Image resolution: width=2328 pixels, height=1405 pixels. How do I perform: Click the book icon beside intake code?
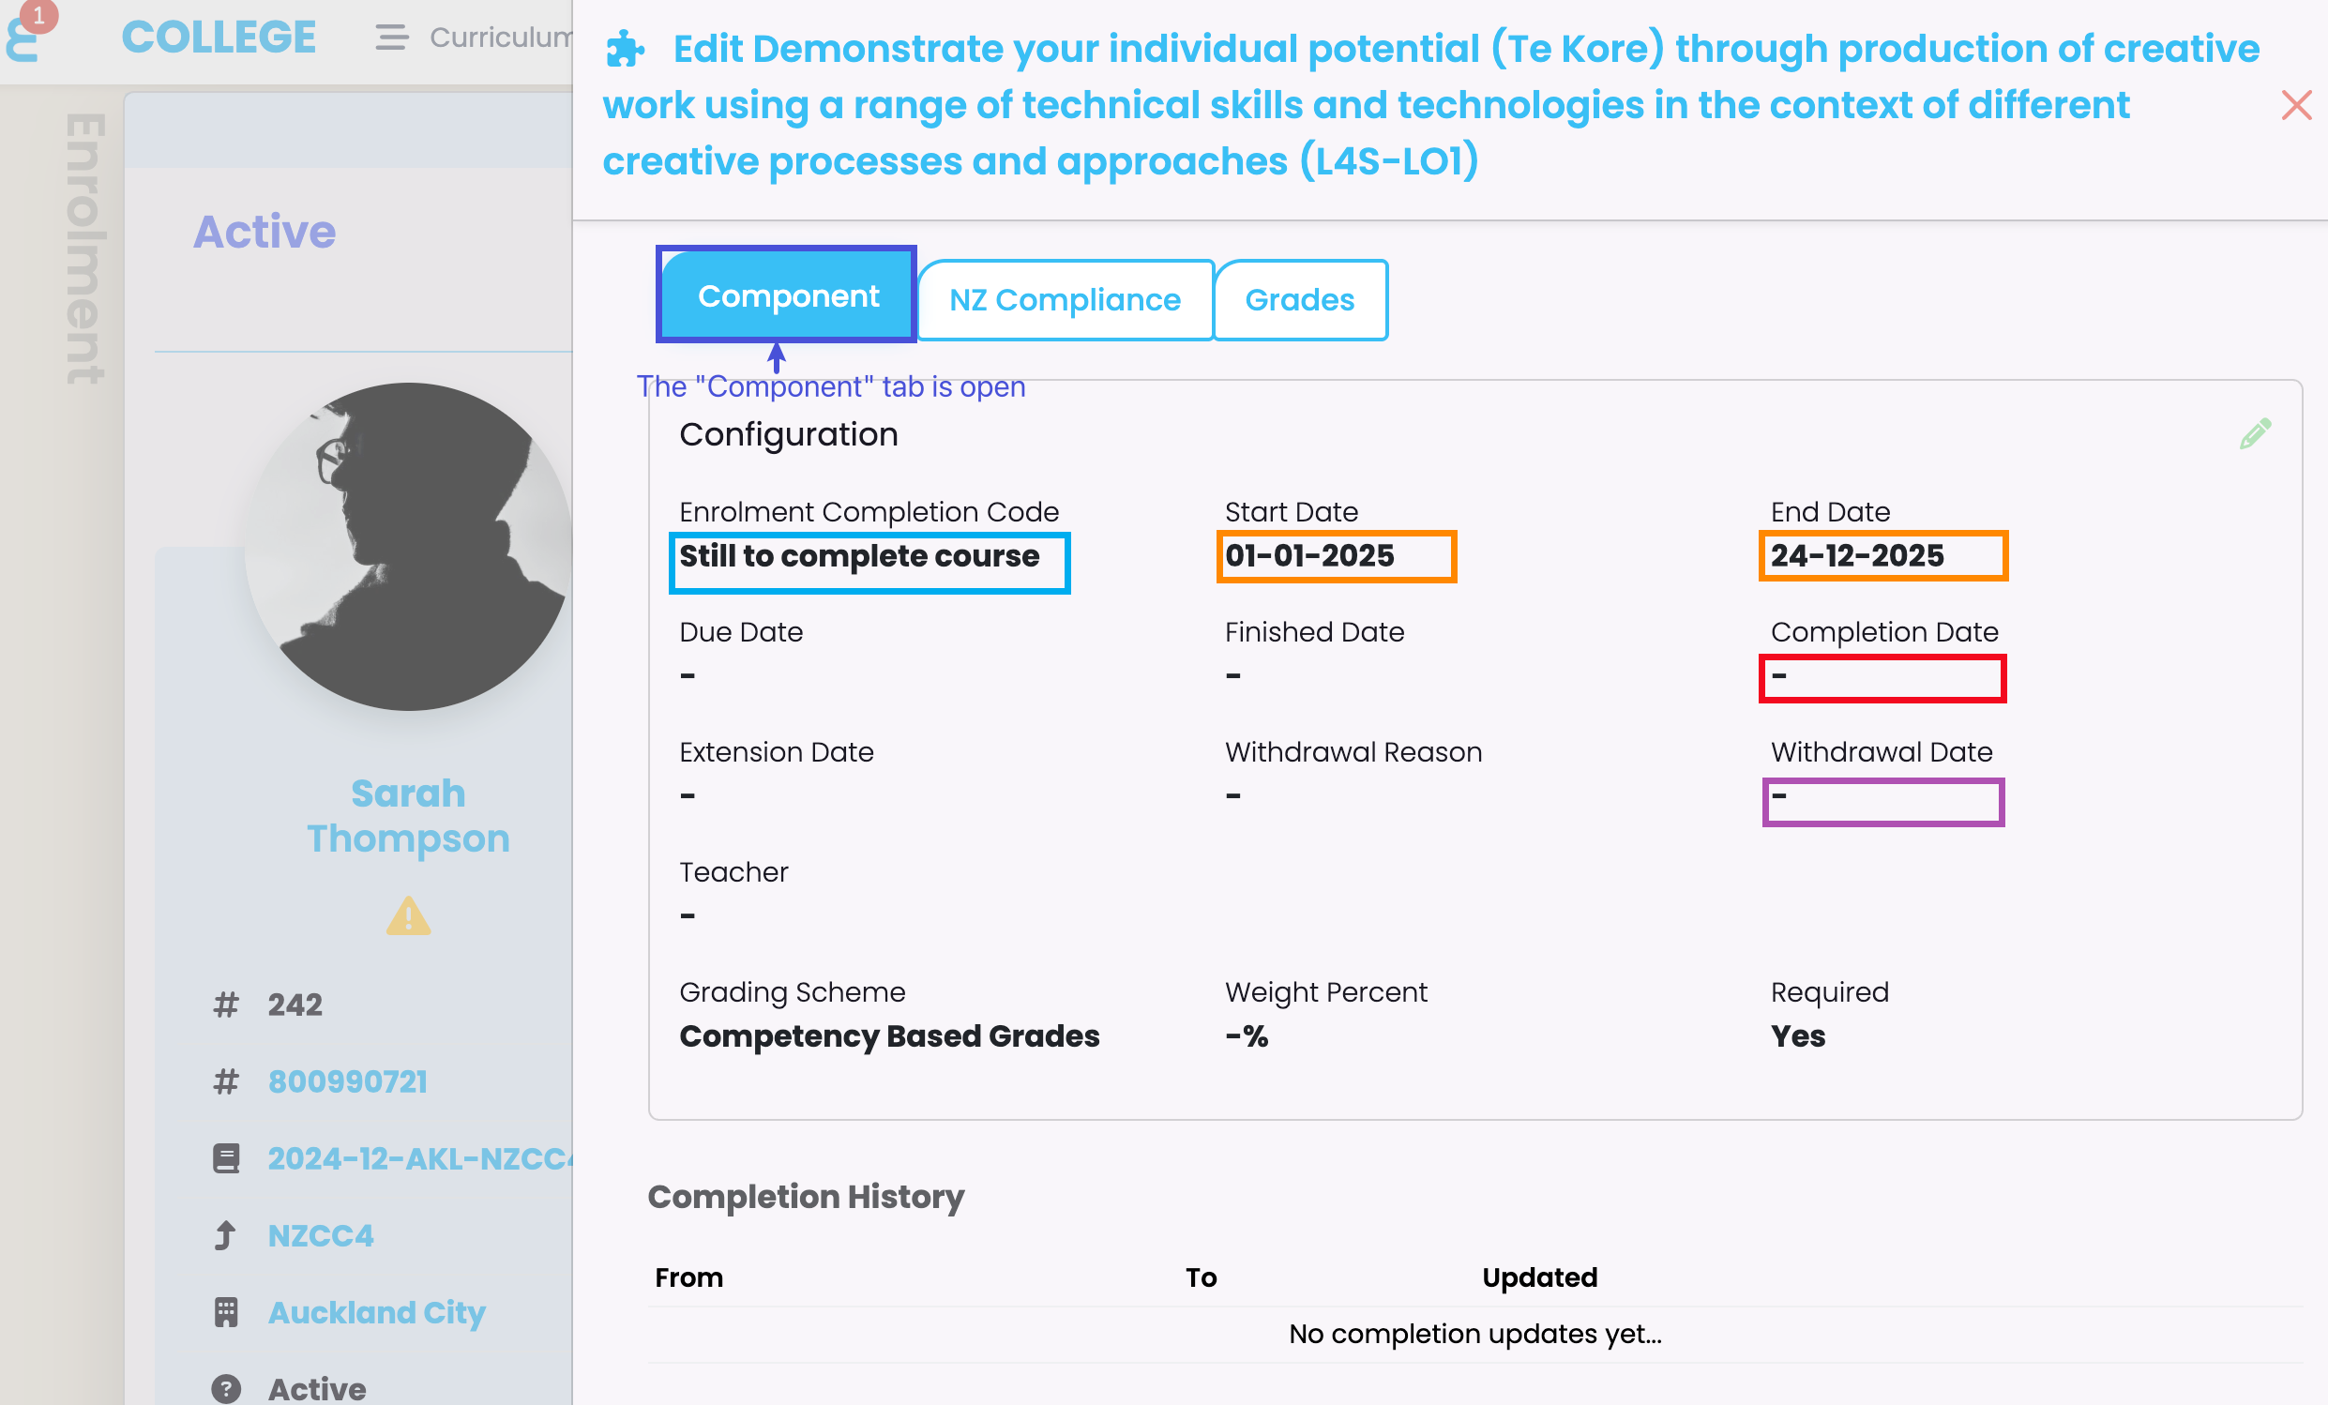coord(226,1158)
